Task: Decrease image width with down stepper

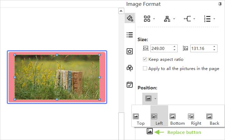Action: click(x=174, y=50)
